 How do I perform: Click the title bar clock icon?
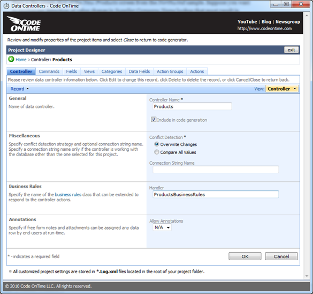[x=6, y=6]
